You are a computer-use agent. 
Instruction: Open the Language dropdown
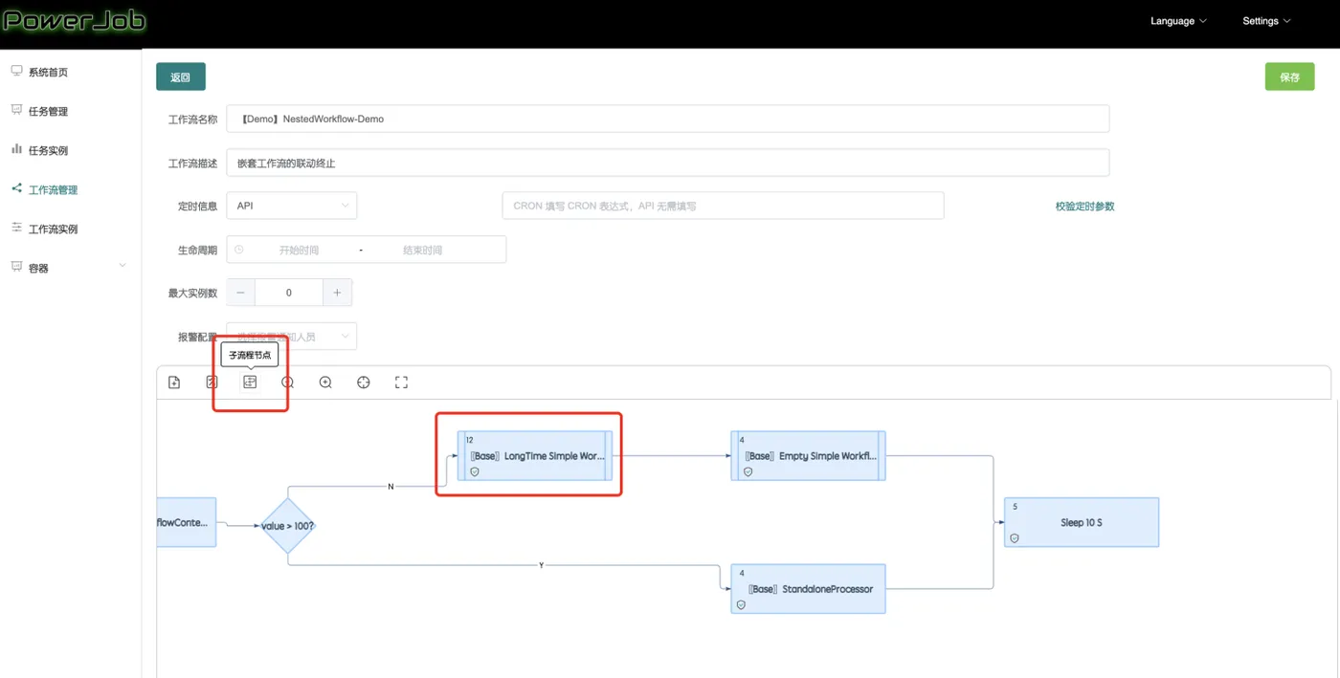(x=1178, y=21)
